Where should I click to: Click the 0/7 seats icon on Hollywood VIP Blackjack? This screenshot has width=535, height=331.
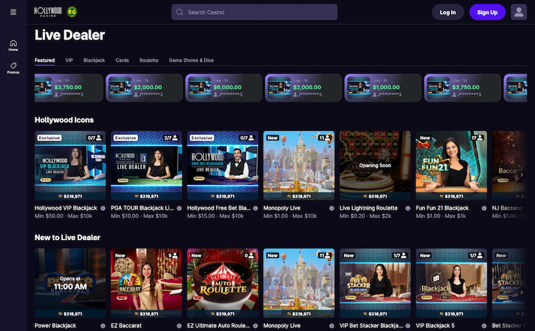coord(95,138)
